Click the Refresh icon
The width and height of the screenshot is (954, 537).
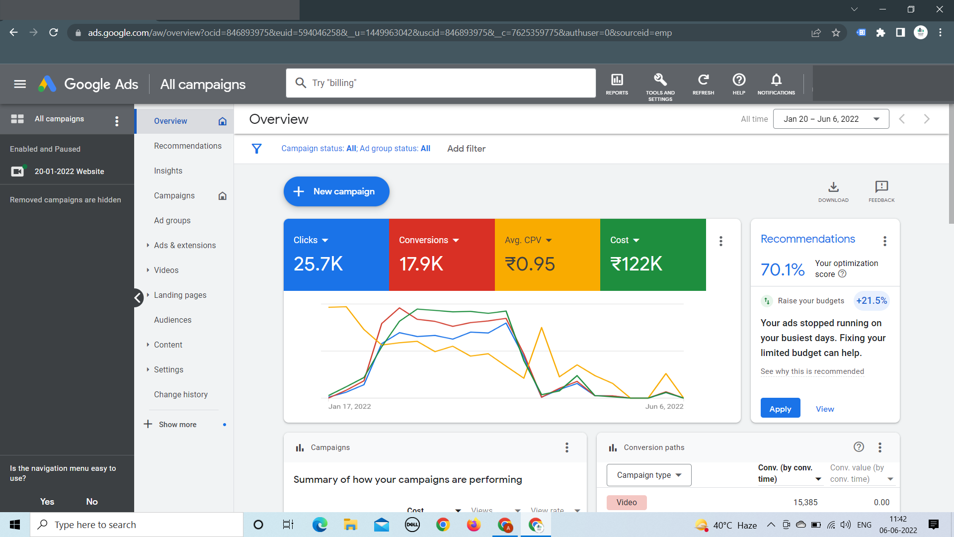click(703, 84)
